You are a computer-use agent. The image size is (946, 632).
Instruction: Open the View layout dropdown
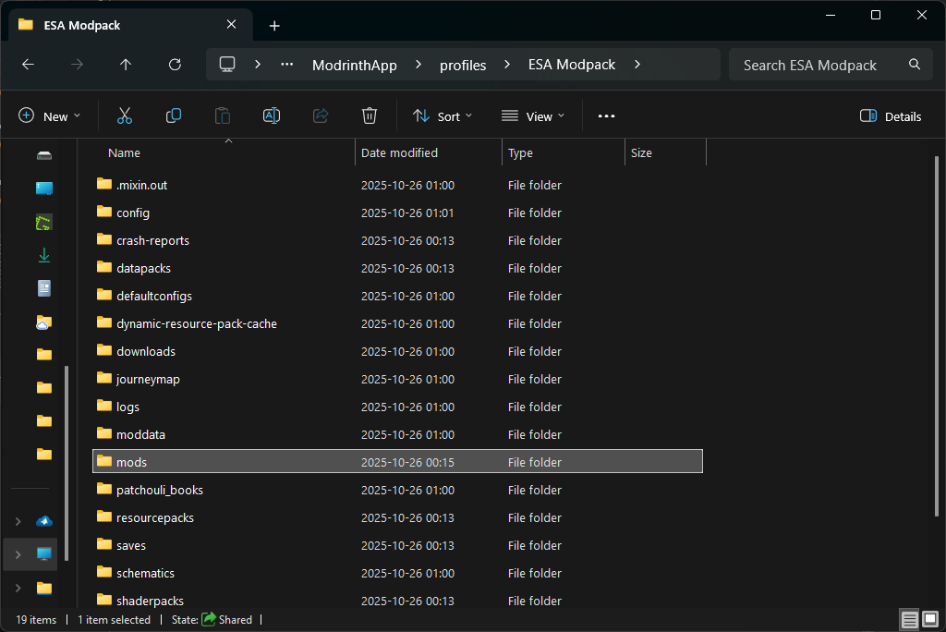pyautogui.click(x=533, y=116)
